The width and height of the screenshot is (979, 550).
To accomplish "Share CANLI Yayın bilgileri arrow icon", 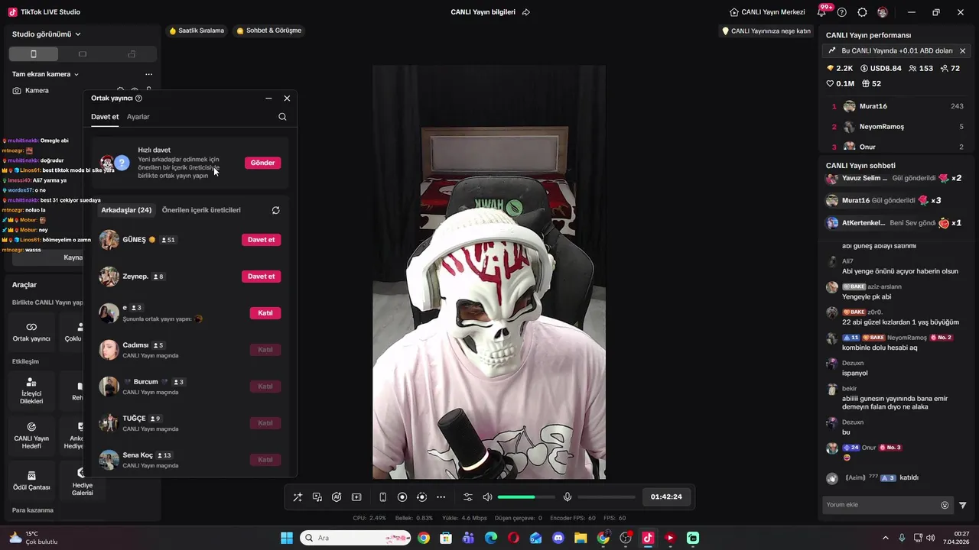I will [x=526, y=12].
